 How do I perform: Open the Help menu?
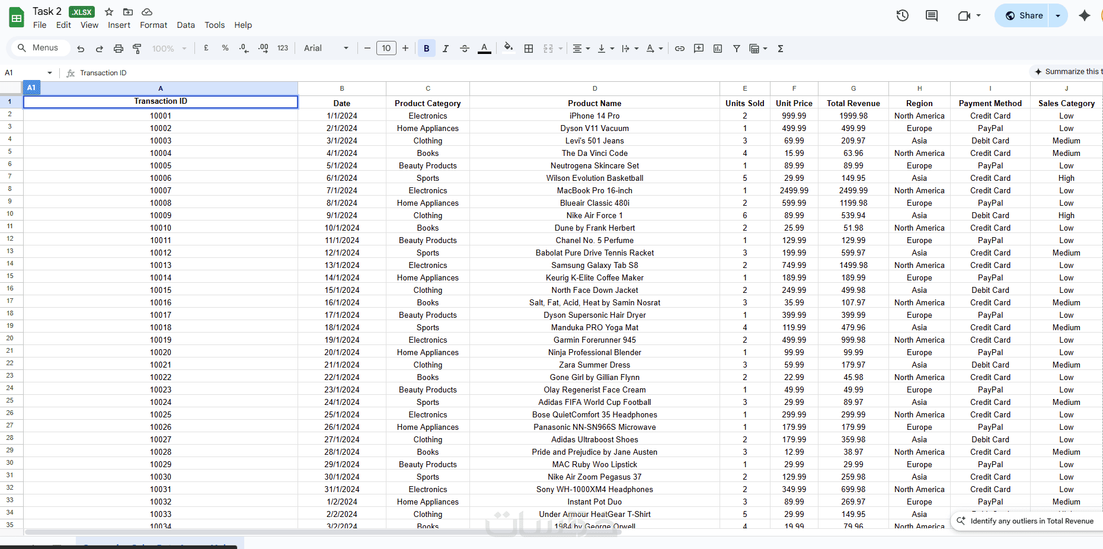click(x=243, y=25)
